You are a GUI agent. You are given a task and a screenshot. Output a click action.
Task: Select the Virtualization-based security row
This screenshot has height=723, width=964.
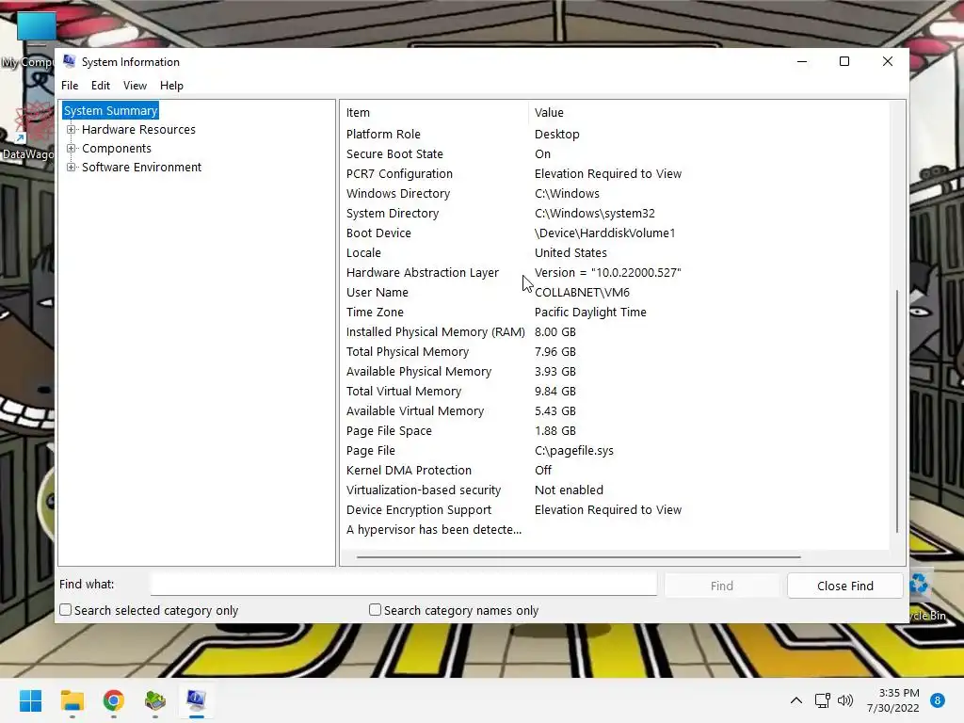coord(615,490)
